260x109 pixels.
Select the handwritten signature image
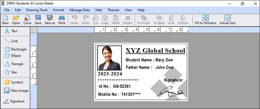click(170, 91)
